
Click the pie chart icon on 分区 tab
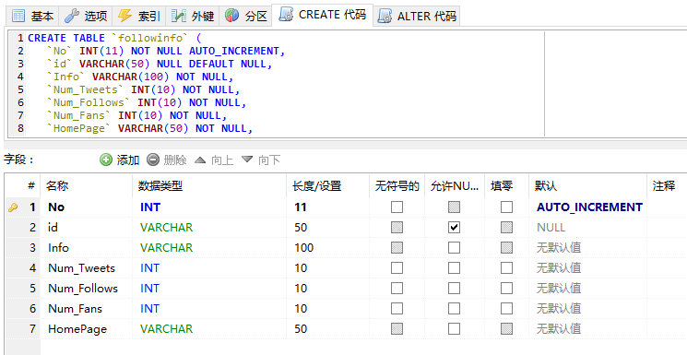[x=231, y=16]
